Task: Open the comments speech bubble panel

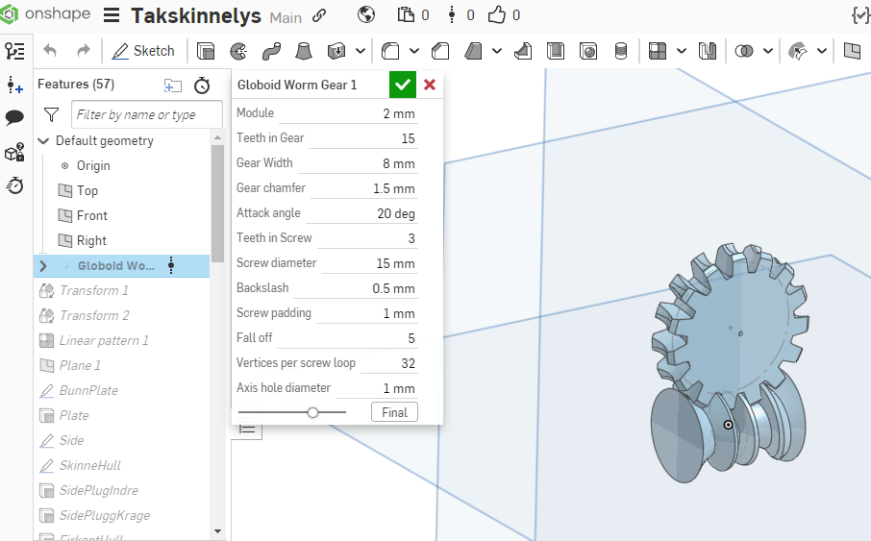Action: tap(14, 117)
